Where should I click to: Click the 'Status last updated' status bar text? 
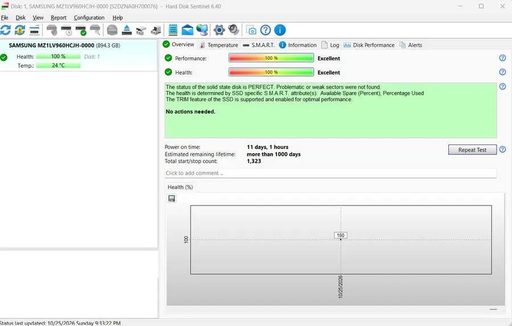(60, 323)
